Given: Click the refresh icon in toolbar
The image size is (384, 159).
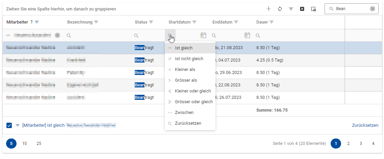Looking at the screenshot, I should (x=280, y=9).
